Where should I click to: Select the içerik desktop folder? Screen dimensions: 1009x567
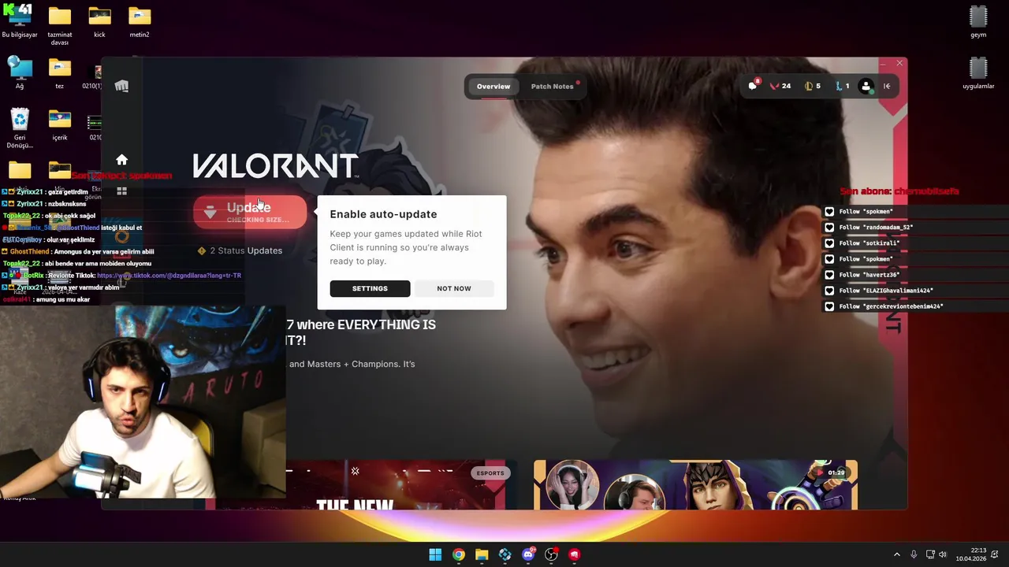60,124
